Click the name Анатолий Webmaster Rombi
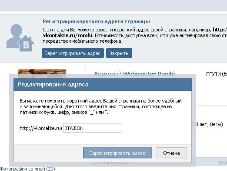Screen dimensions: 227x171 134,74
